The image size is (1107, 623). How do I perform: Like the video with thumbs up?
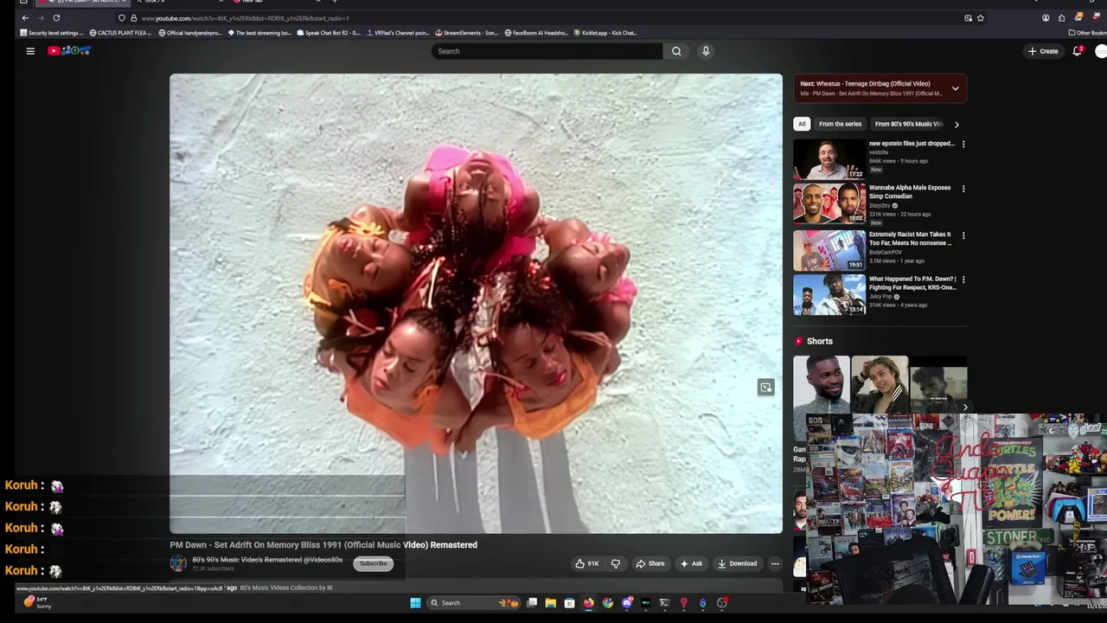[587, 563]
